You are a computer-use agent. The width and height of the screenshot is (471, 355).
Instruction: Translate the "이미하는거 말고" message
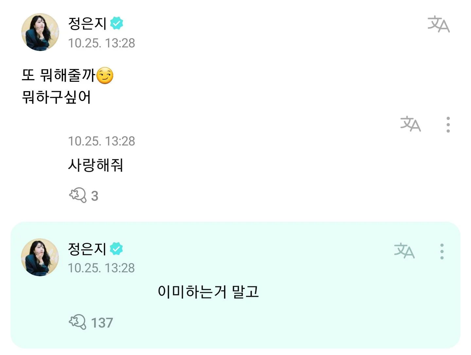pyautogui.click(x=405, y=252)
